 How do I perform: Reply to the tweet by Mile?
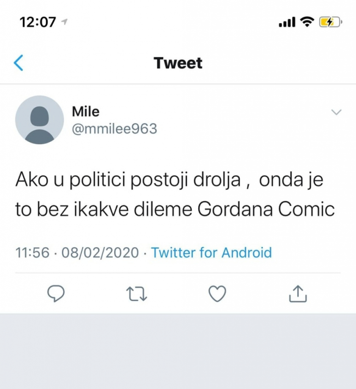(x=56, y=294)
